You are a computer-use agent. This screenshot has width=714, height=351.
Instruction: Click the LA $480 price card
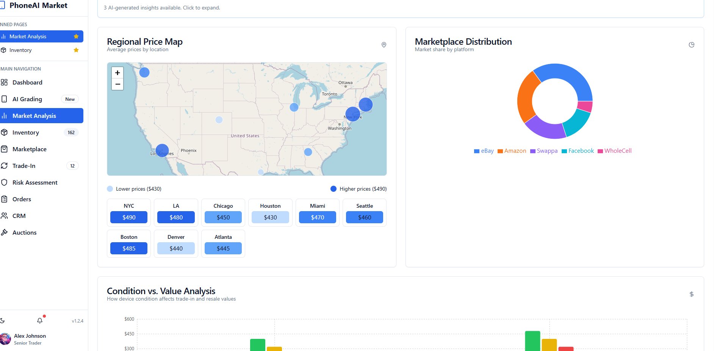pos(176,213)
